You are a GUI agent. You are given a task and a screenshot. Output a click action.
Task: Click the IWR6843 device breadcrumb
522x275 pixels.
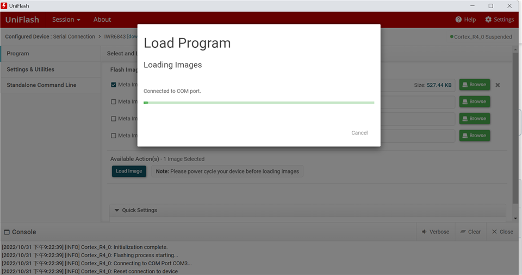point(115,36)
